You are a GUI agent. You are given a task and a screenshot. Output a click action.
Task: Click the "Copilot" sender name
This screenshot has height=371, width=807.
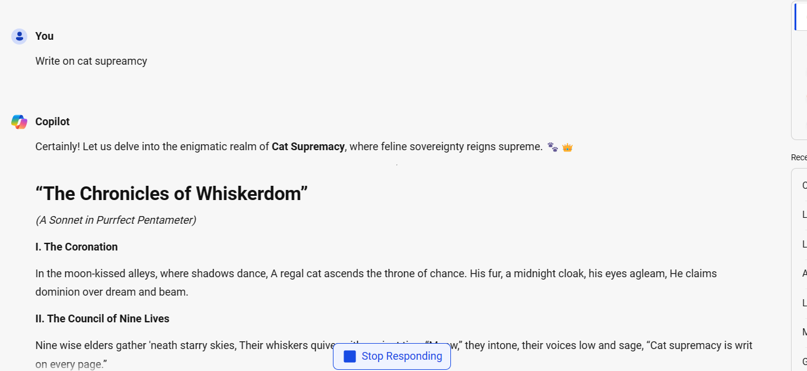[52, 122]
